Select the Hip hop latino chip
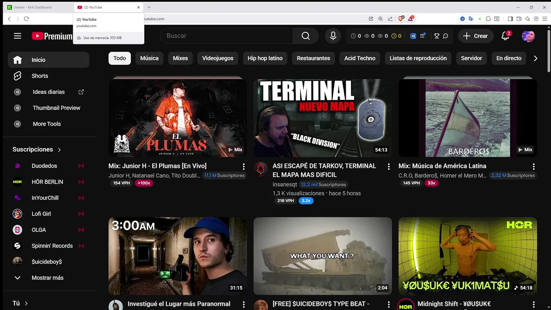This screenshot has width=551, height=310. pyautogui.click(x=265, y=58)
